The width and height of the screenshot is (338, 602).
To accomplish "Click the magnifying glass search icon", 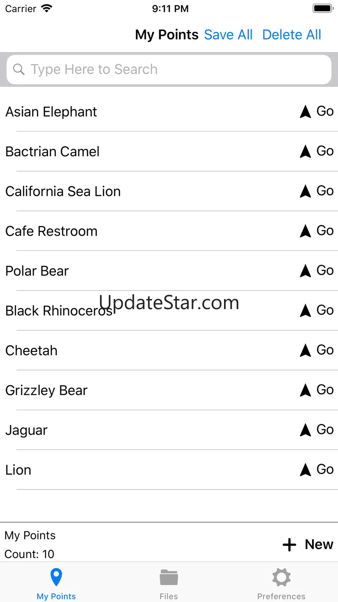I will click(19, 69).
